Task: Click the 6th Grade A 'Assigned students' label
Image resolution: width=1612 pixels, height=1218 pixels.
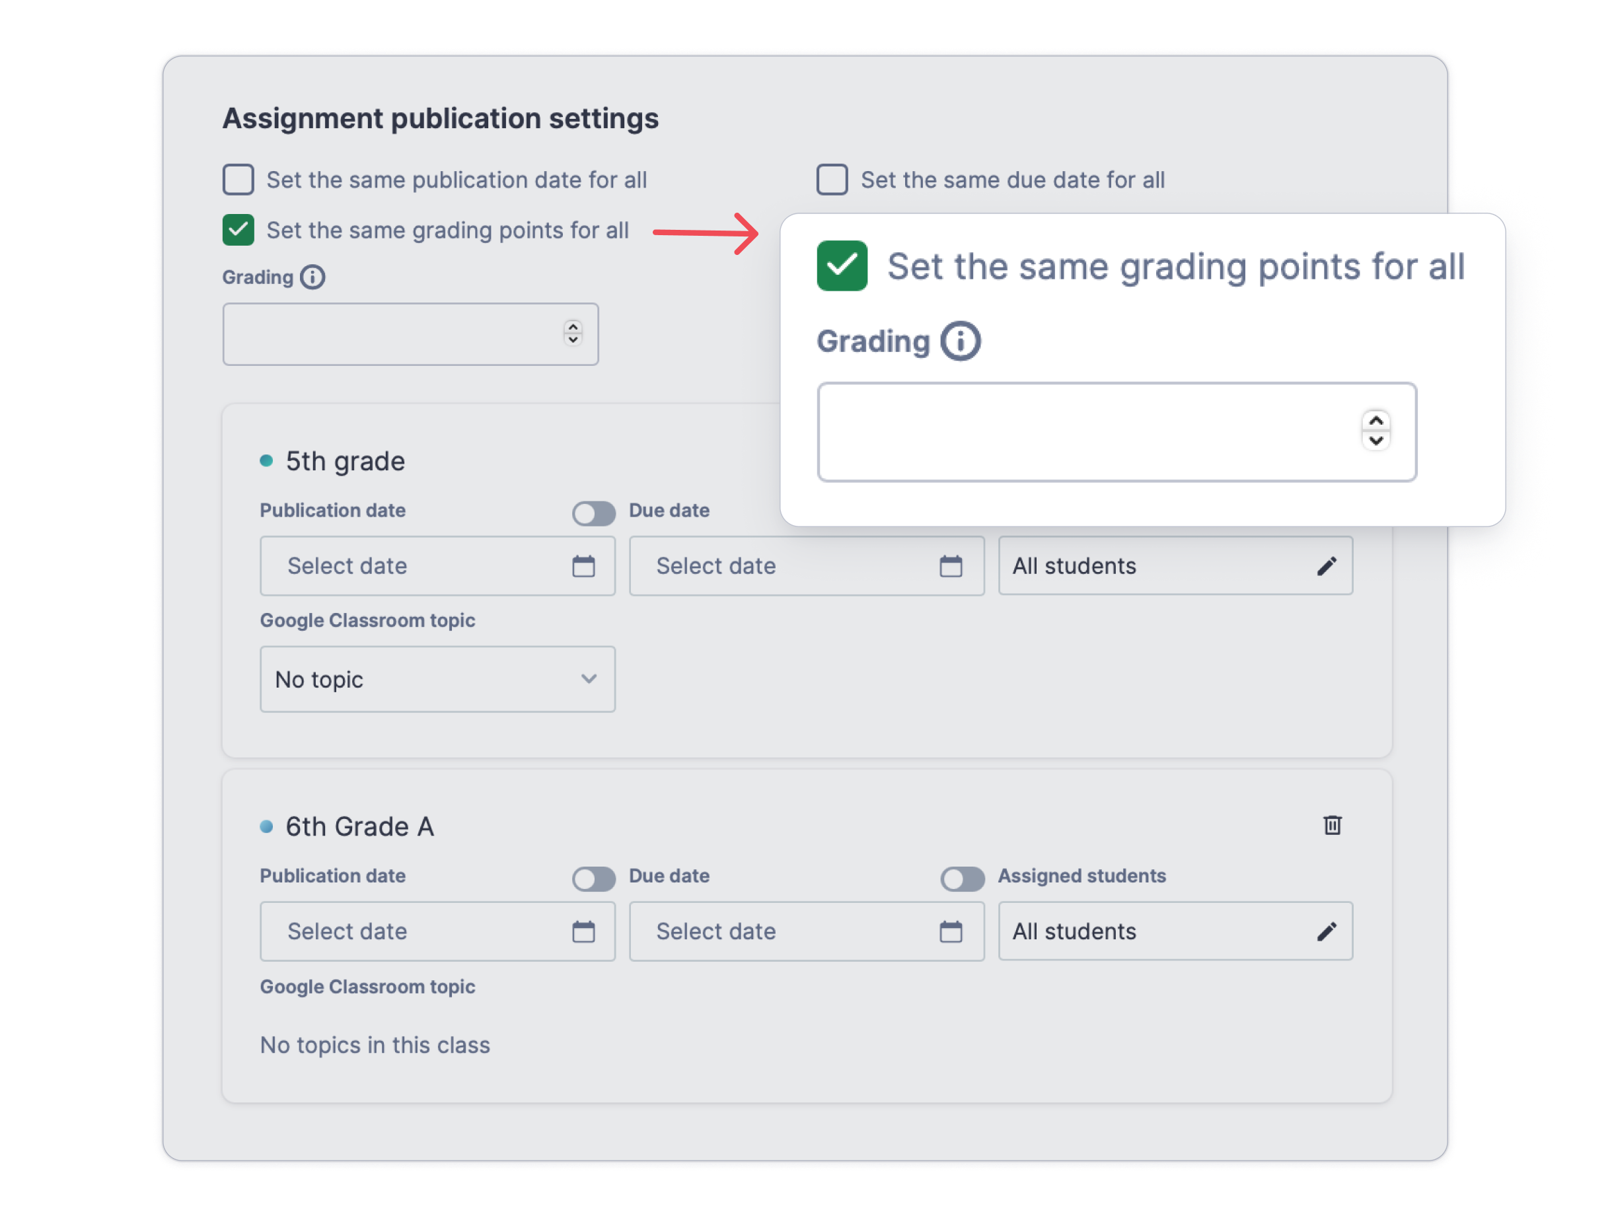Action: pos(1081,877)
